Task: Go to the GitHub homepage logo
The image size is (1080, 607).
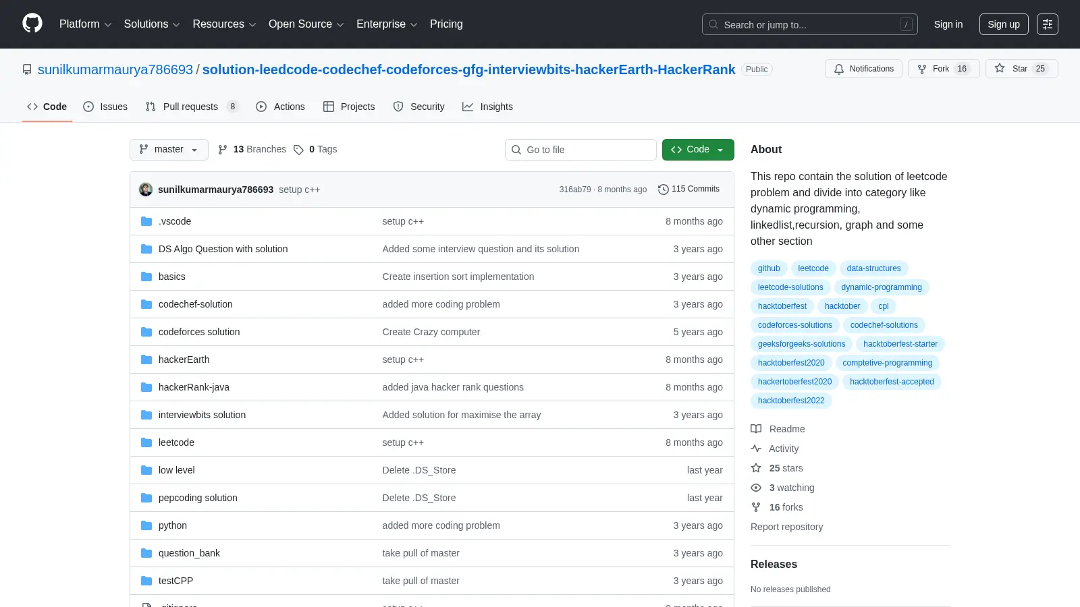Action: (32, 24)
